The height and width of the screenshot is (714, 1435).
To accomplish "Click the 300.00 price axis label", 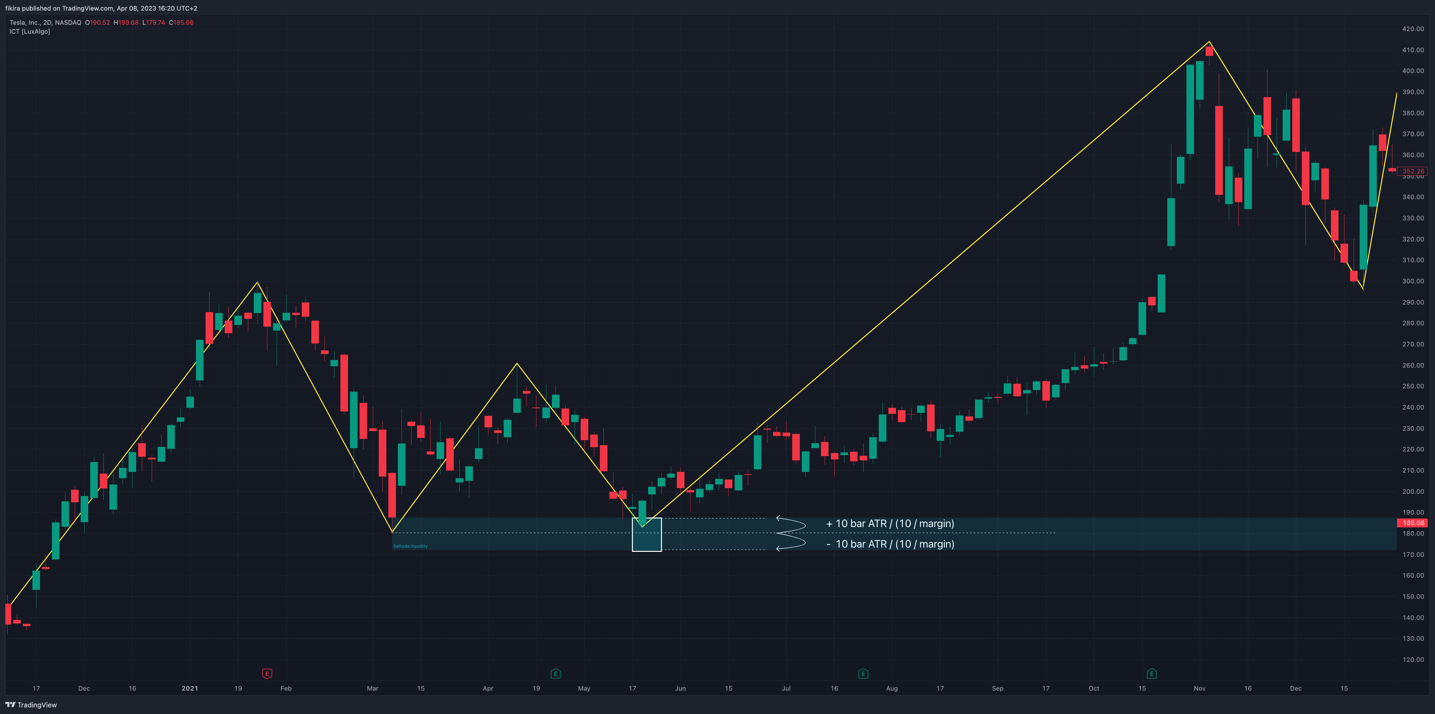I will coord(1413,281).
